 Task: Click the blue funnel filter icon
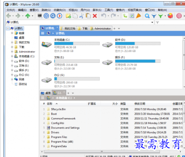[154, 16]
